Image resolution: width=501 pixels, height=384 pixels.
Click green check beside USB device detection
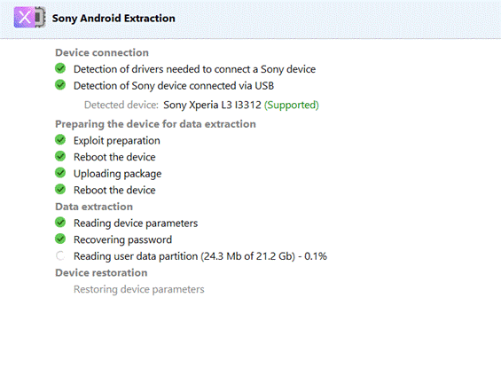click(x=60, y=84)
